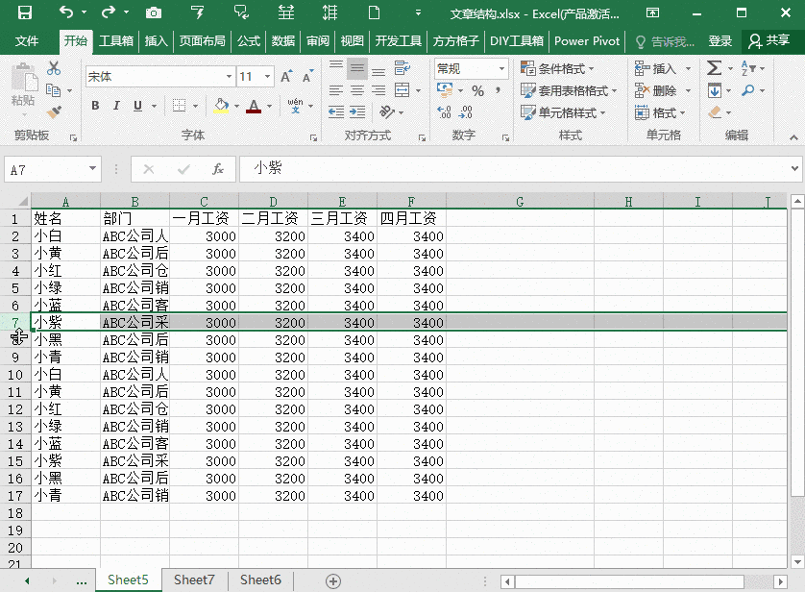Click the percent style icon

pyautogui.click(x=477, y=90)
